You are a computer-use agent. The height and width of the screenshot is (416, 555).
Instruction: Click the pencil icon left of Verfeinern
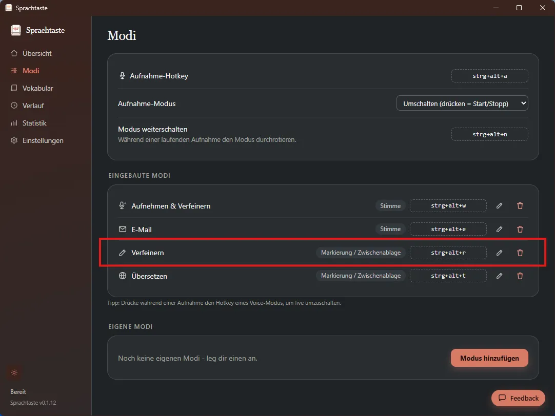click(x=122, y=253)
